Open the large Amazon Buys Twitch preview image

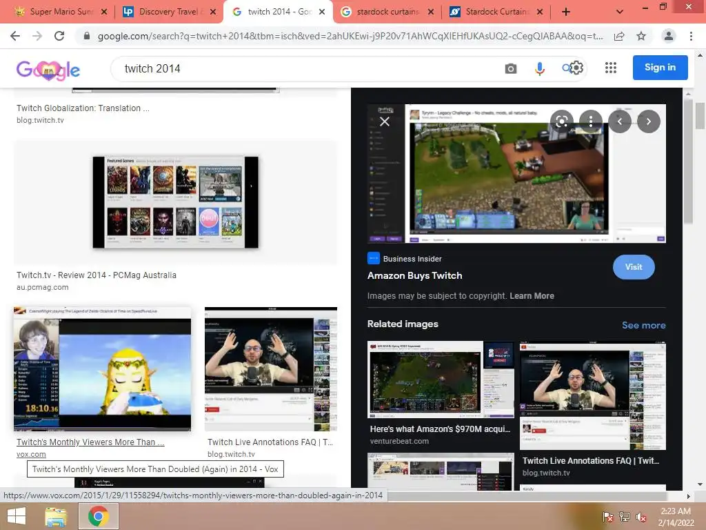[x=516, y=173]
